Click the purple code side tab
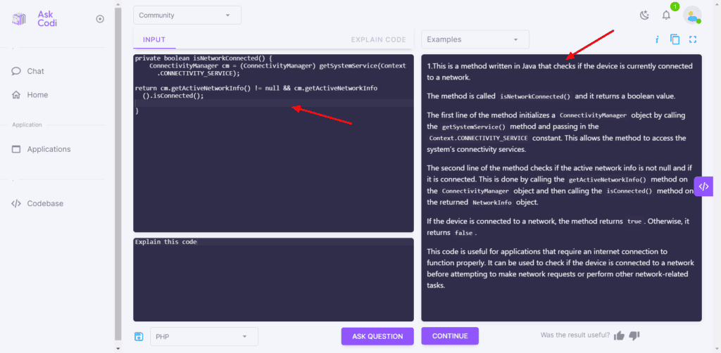The image size is (721, 353). [x=703, y=186]
